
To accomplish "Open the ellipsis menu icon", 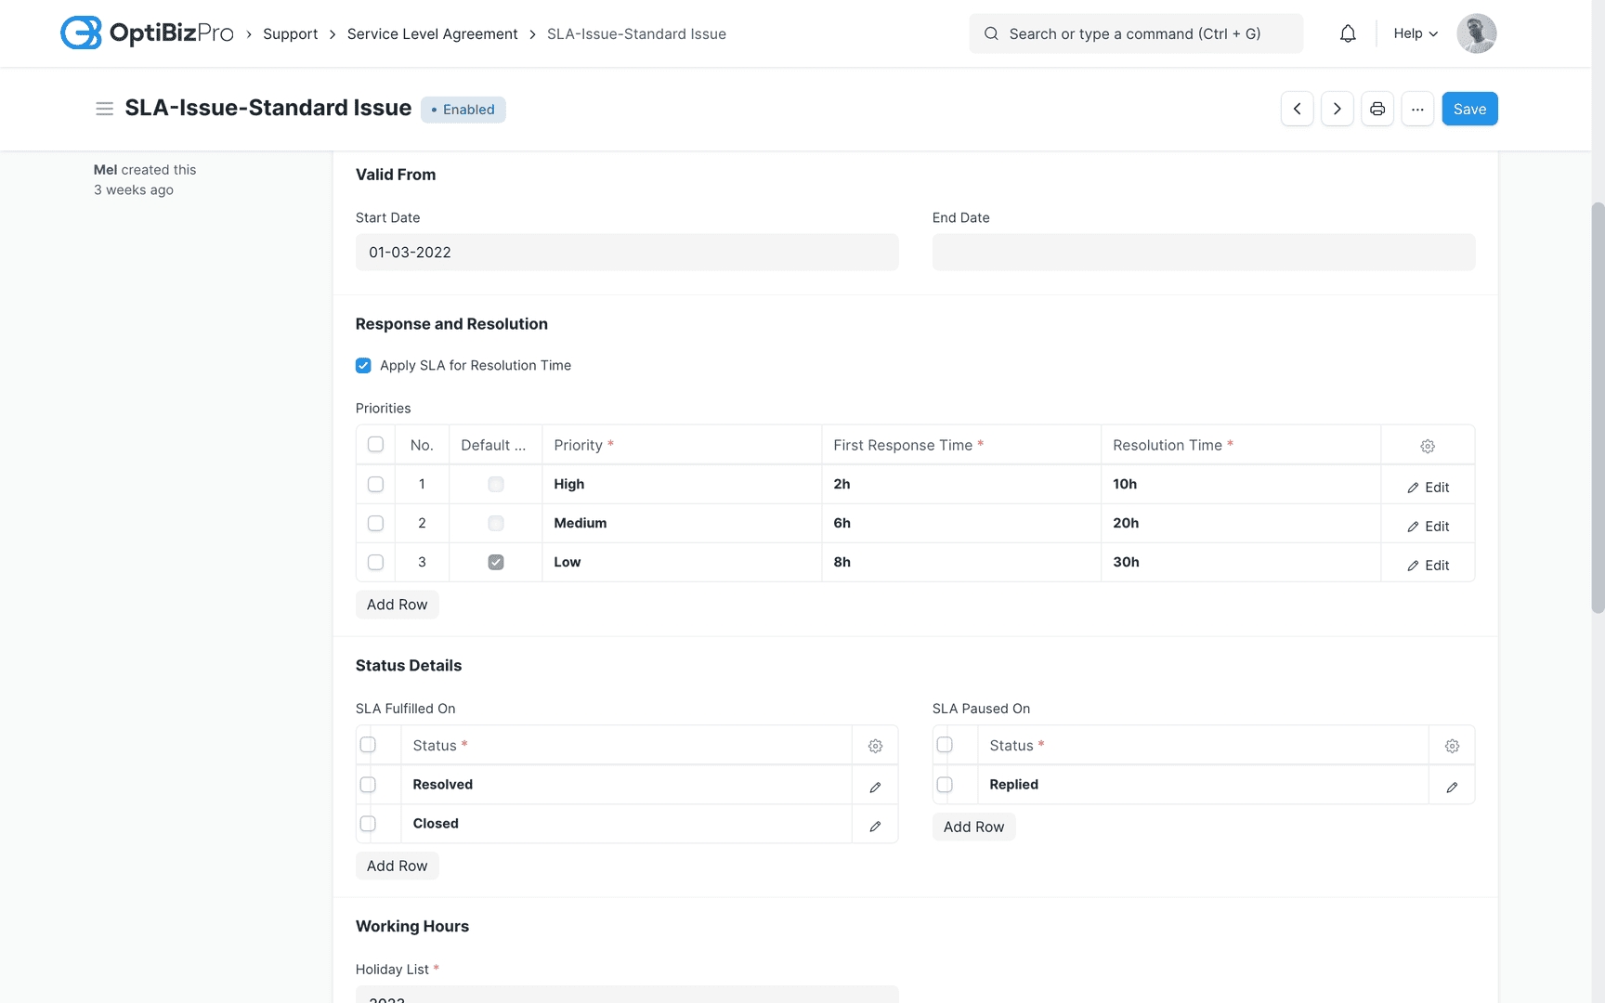I will point(1417,109).
